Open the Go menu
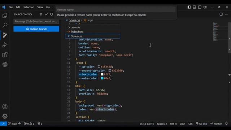 pyautogui.click(x=48, y=7)
